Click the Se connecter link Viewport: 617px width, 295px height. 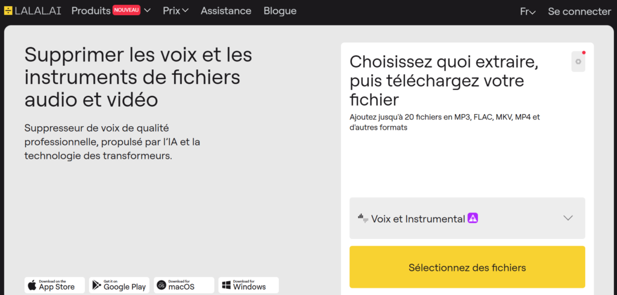(579, 12)
